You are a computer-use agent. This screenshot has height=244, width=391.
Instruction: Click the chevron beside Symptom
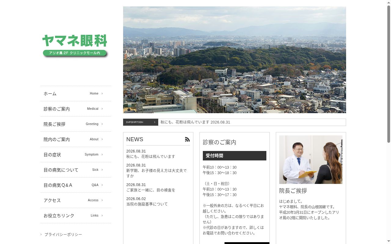click(102, 155)
